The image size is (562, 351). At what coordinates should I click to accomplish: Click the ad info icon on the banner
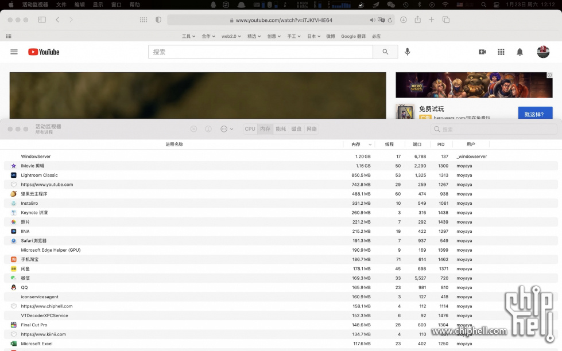(549, 75)
